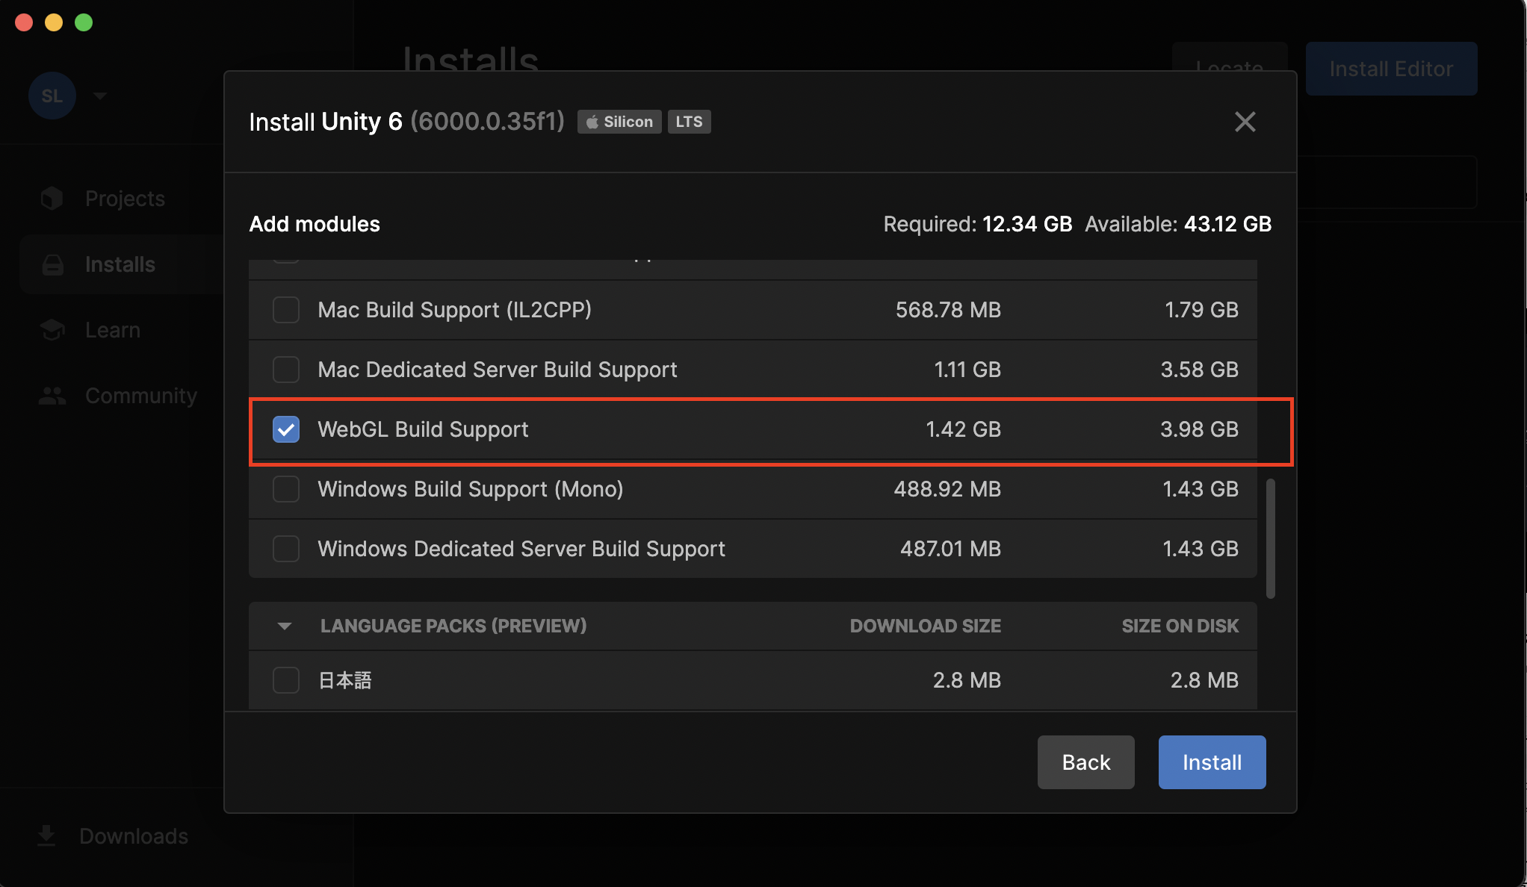Viewport: 1527px width, 887px height.
Task: Check Windows Build Support (Mono) module
Action: [286, 489]
